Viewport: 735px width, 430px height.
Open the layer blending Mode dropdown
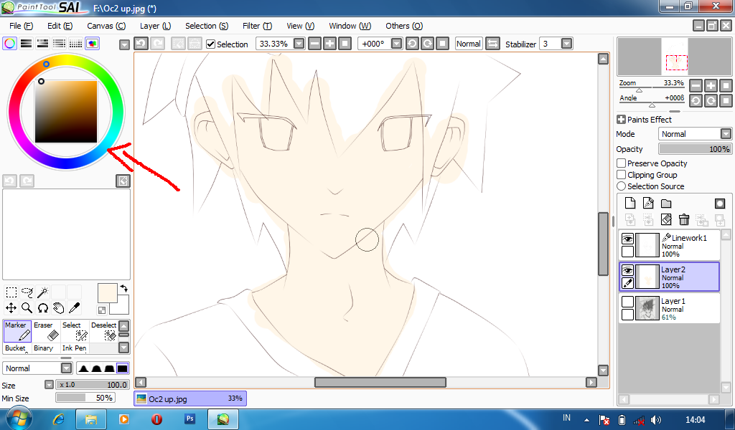[x=726, y=134]
